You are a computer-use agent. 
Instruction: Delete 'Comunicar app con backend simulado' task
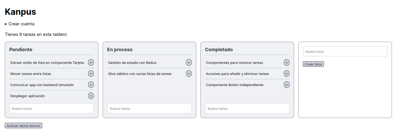pos(91,85)
